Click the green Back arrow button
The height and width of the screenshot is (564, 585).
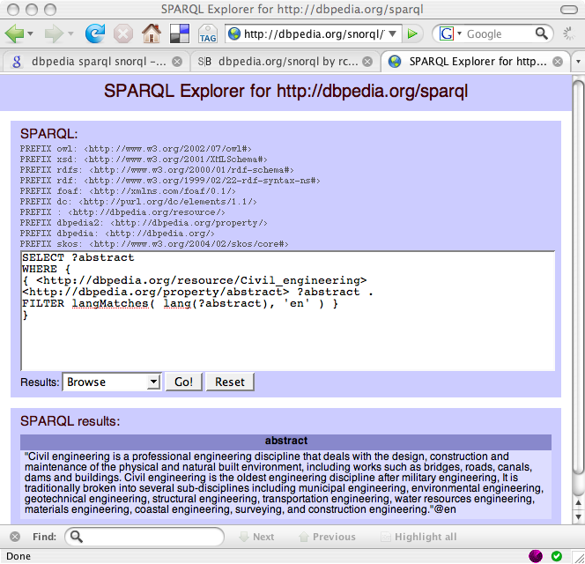[14, 34]
